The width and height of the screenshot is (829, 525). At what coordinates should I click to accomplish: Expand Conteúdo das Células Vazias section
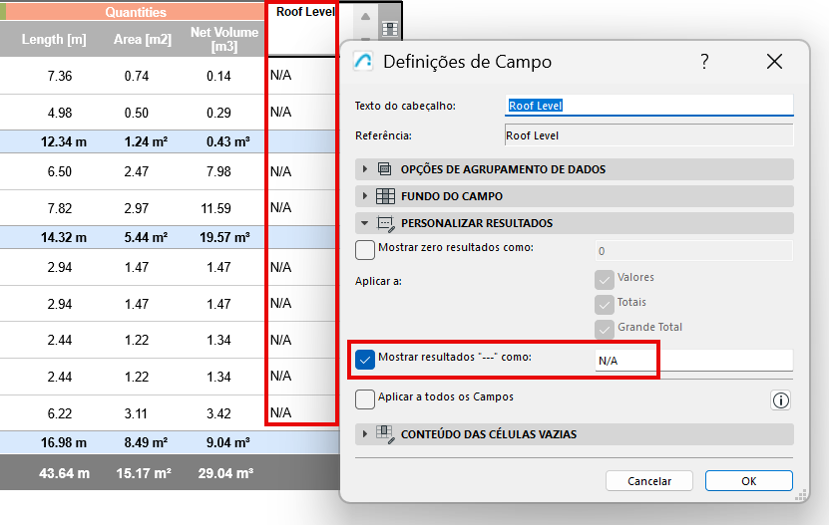[365, 434]
